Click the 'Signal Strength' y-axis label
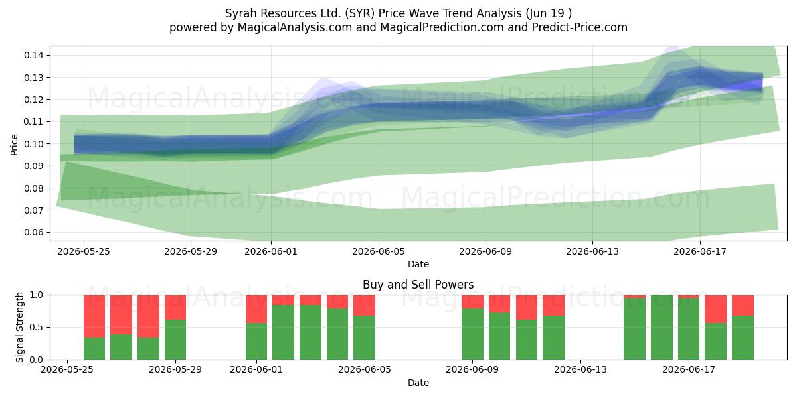797x398 pixels. [20, 327]
